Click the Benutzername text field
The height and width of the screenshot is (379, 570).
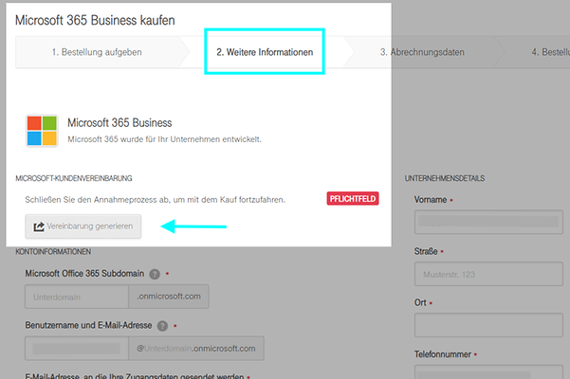tap(78, 349)
